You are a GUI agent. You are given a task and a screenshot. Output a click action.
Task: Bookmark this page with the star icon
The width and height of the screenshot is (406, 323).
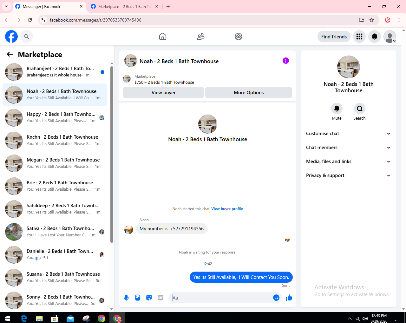click(372, 20)
